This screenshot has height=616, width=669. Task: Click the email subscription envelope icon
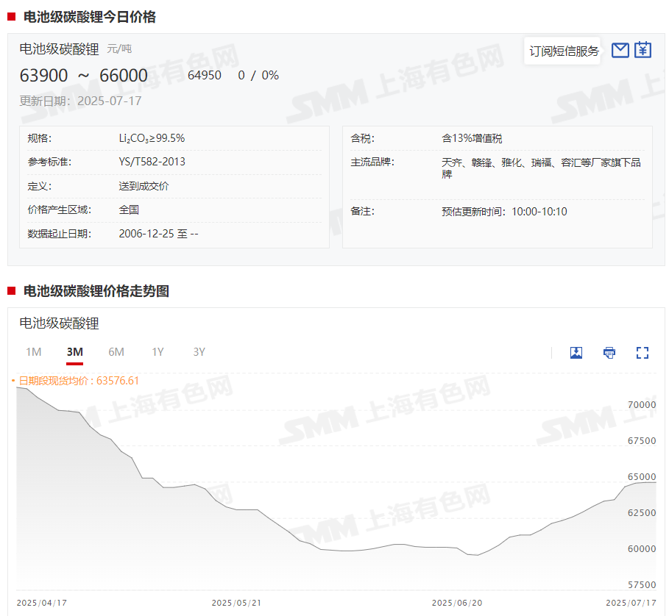click(620, 50)
